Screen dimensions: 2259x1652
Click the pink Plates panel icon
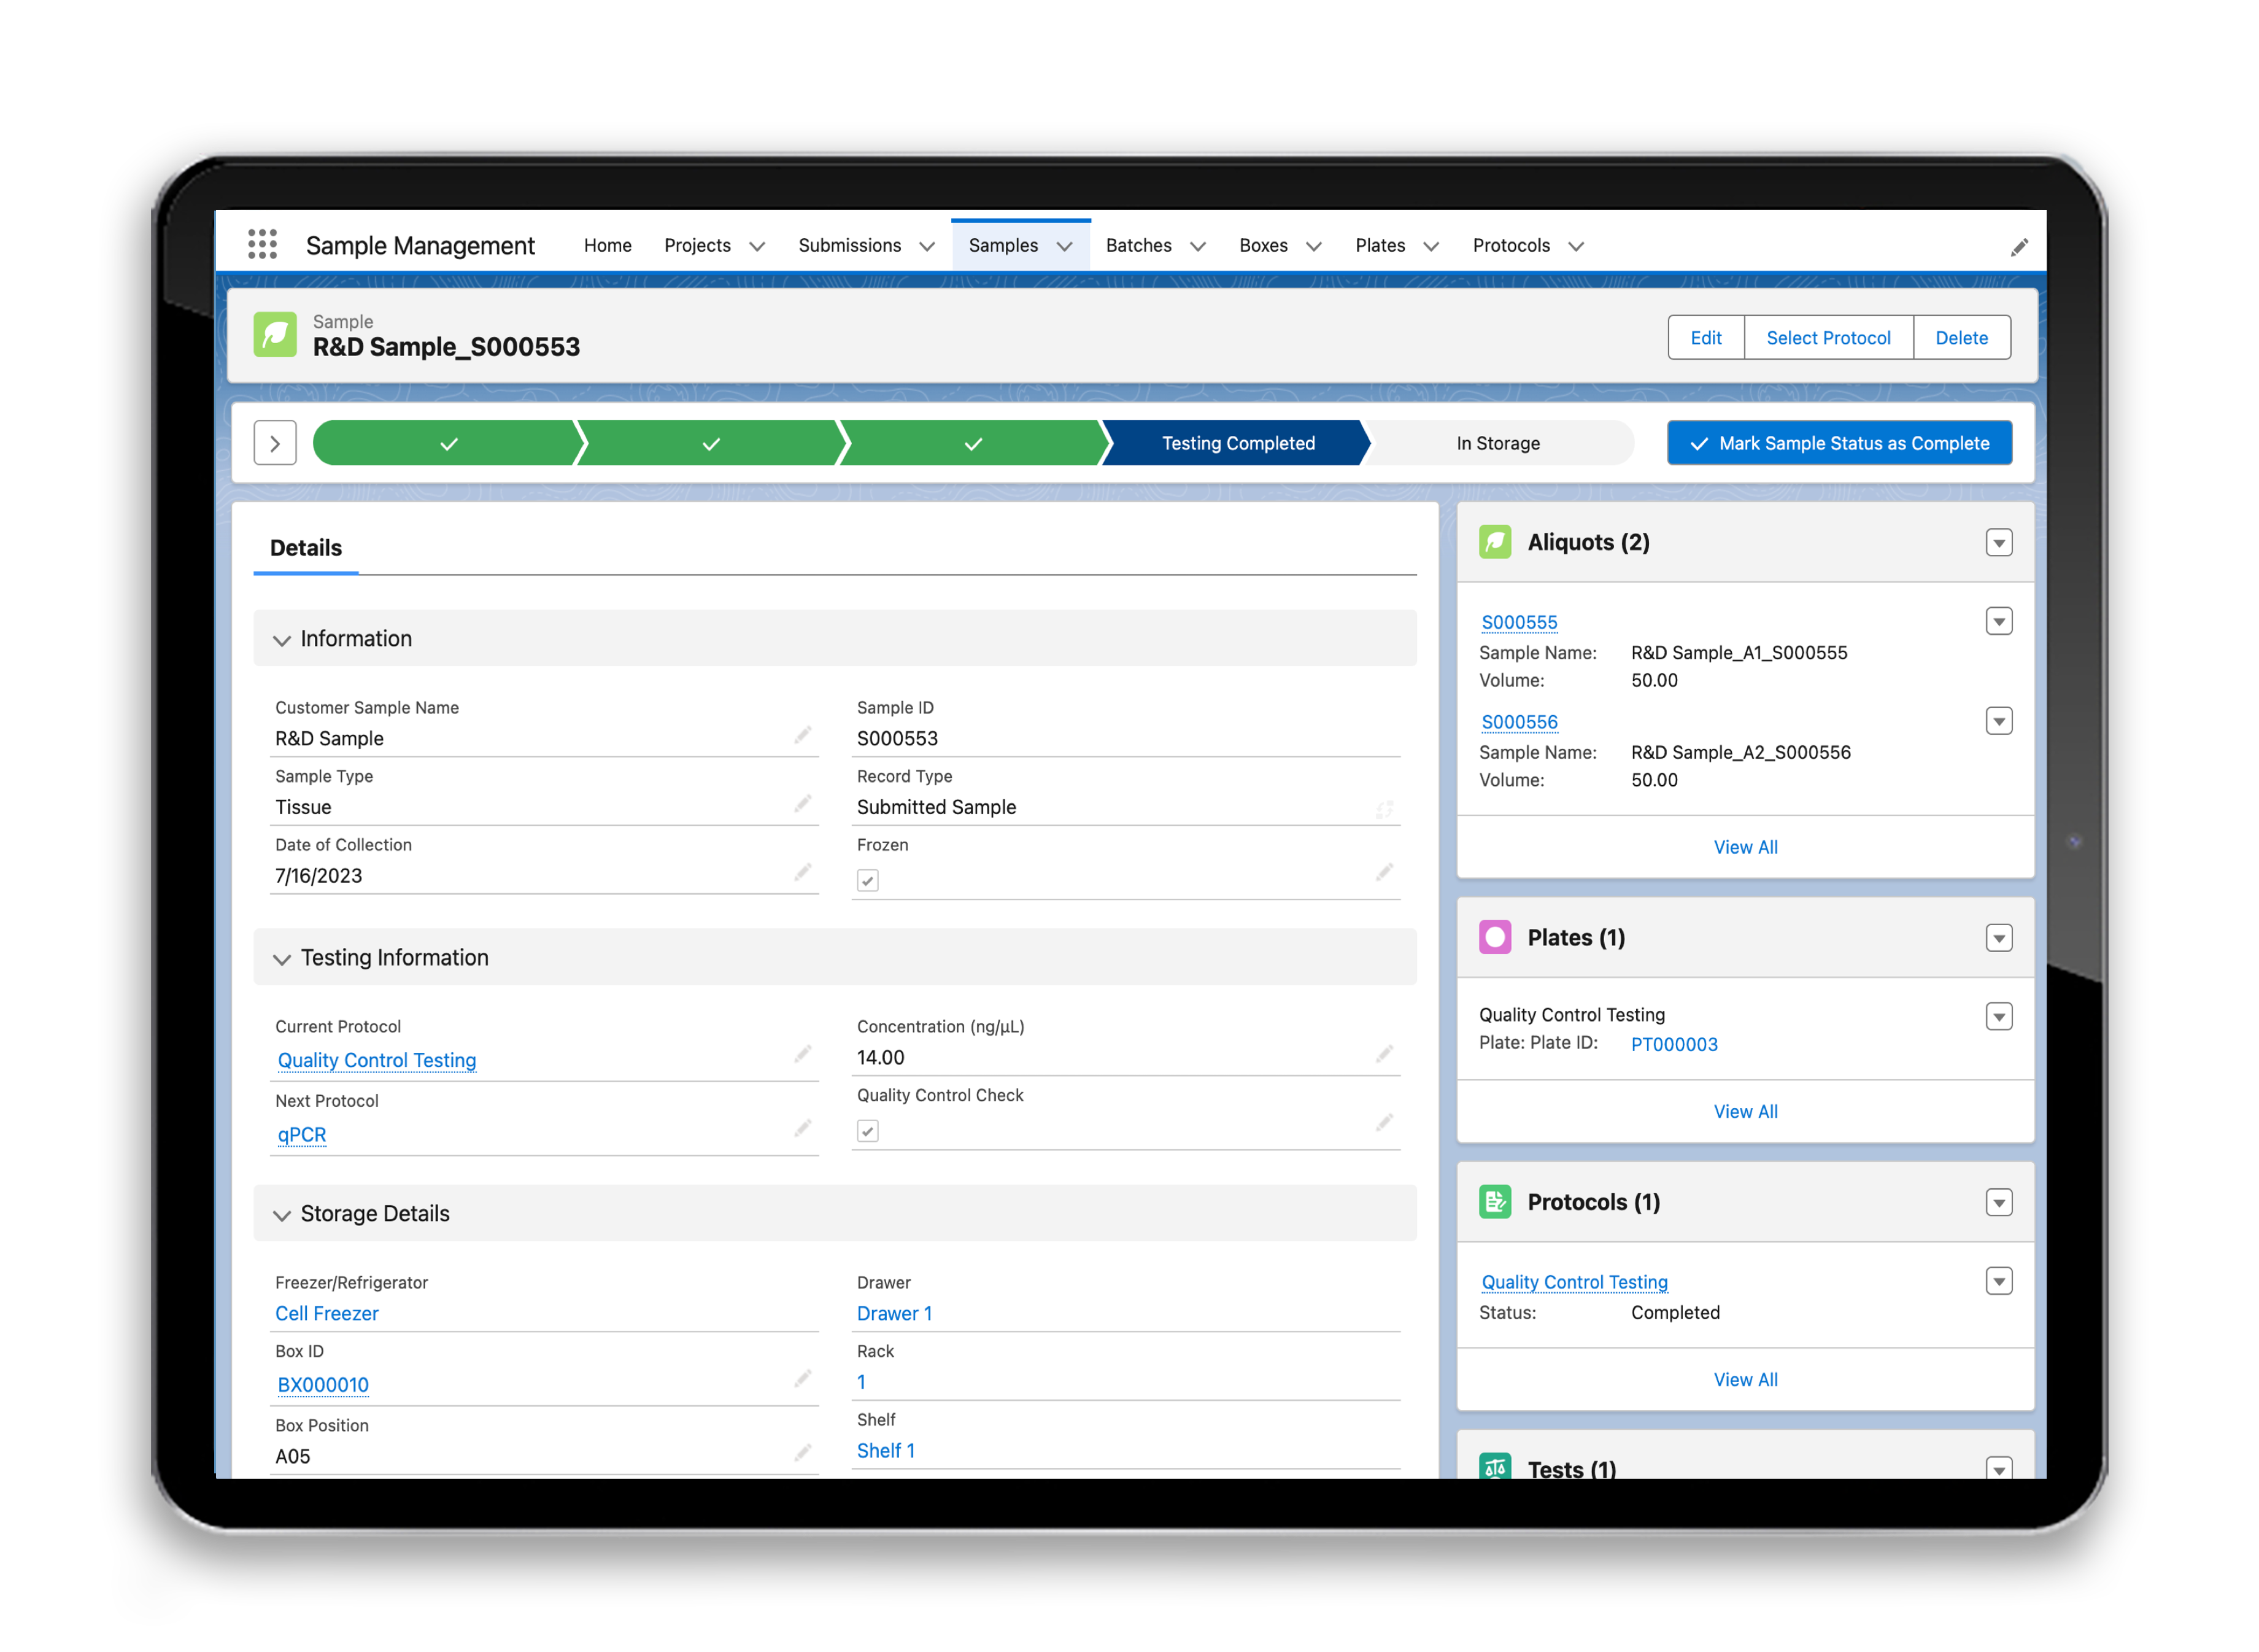tap(1494, 937)
